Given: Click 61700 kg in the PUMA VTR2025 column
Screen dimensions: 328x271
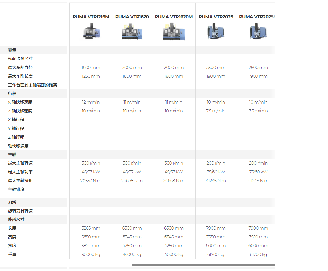Looking at the screenshot, I should pyautogui.click(x=216, y=255).
